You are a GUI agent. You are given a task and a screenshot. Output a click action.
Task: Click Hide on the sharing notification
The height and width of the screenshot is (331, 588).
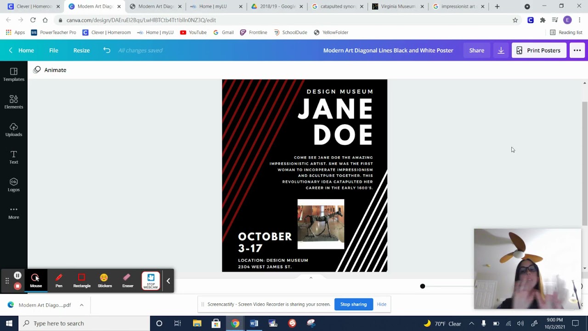click(x=381, y=304)
